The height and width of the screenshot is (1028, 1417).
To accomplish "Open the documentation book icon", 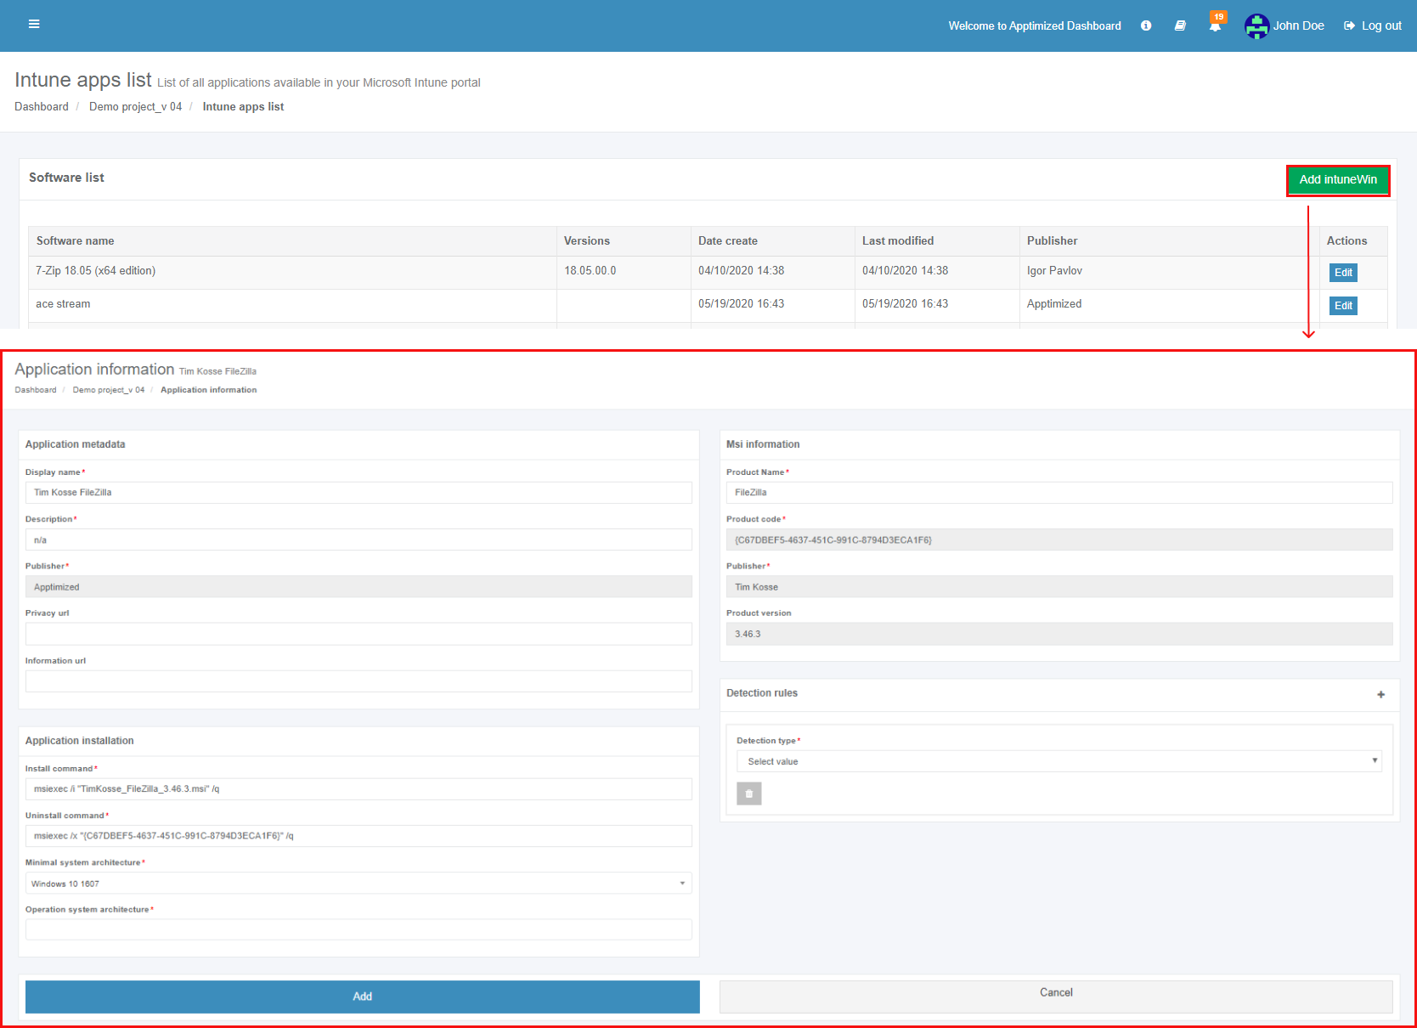I will click(x=1180, y=25).
